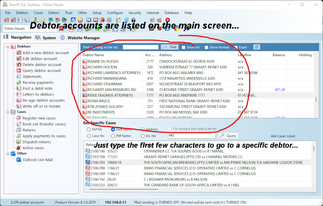Click the debtor list vertical scrollbar thumb
Image resolution: width=323 pixels, height=206 pixels.
tap(316, 99)
